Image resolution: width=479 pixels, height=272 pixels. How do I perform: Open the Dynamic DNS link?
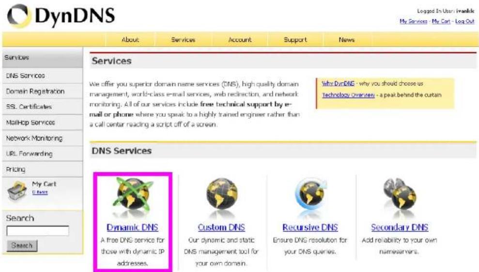(x=132, y=227)
